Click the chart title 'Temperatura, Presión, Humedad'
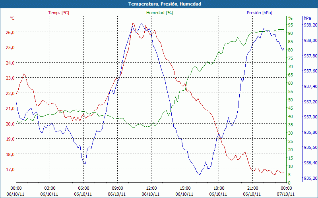Screen dimensions: 318x198 [x=165, y=4]
